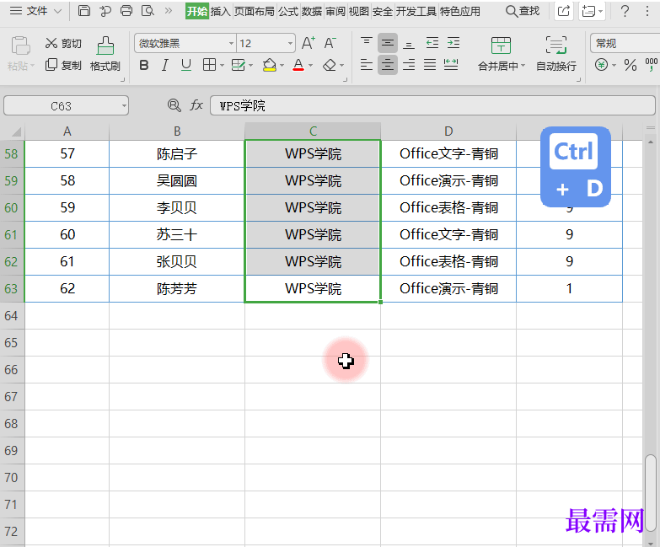The width and height of the screenshot is (660, 547).
Task: Click the Merge and Center (合并居中) icon
Action: coord(501,46)
